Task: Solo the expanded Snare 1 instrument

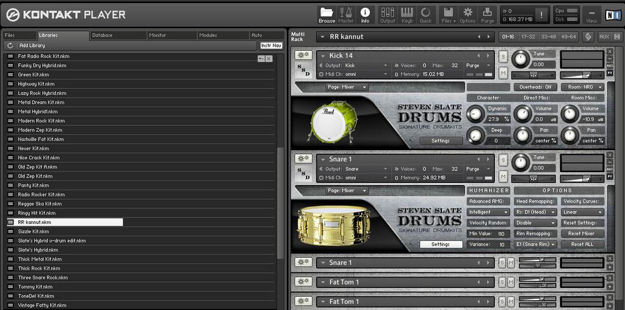Action: [x=503, y=160]
